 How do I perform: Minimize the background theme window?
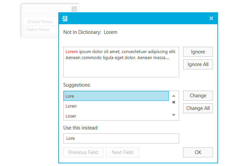74,9
